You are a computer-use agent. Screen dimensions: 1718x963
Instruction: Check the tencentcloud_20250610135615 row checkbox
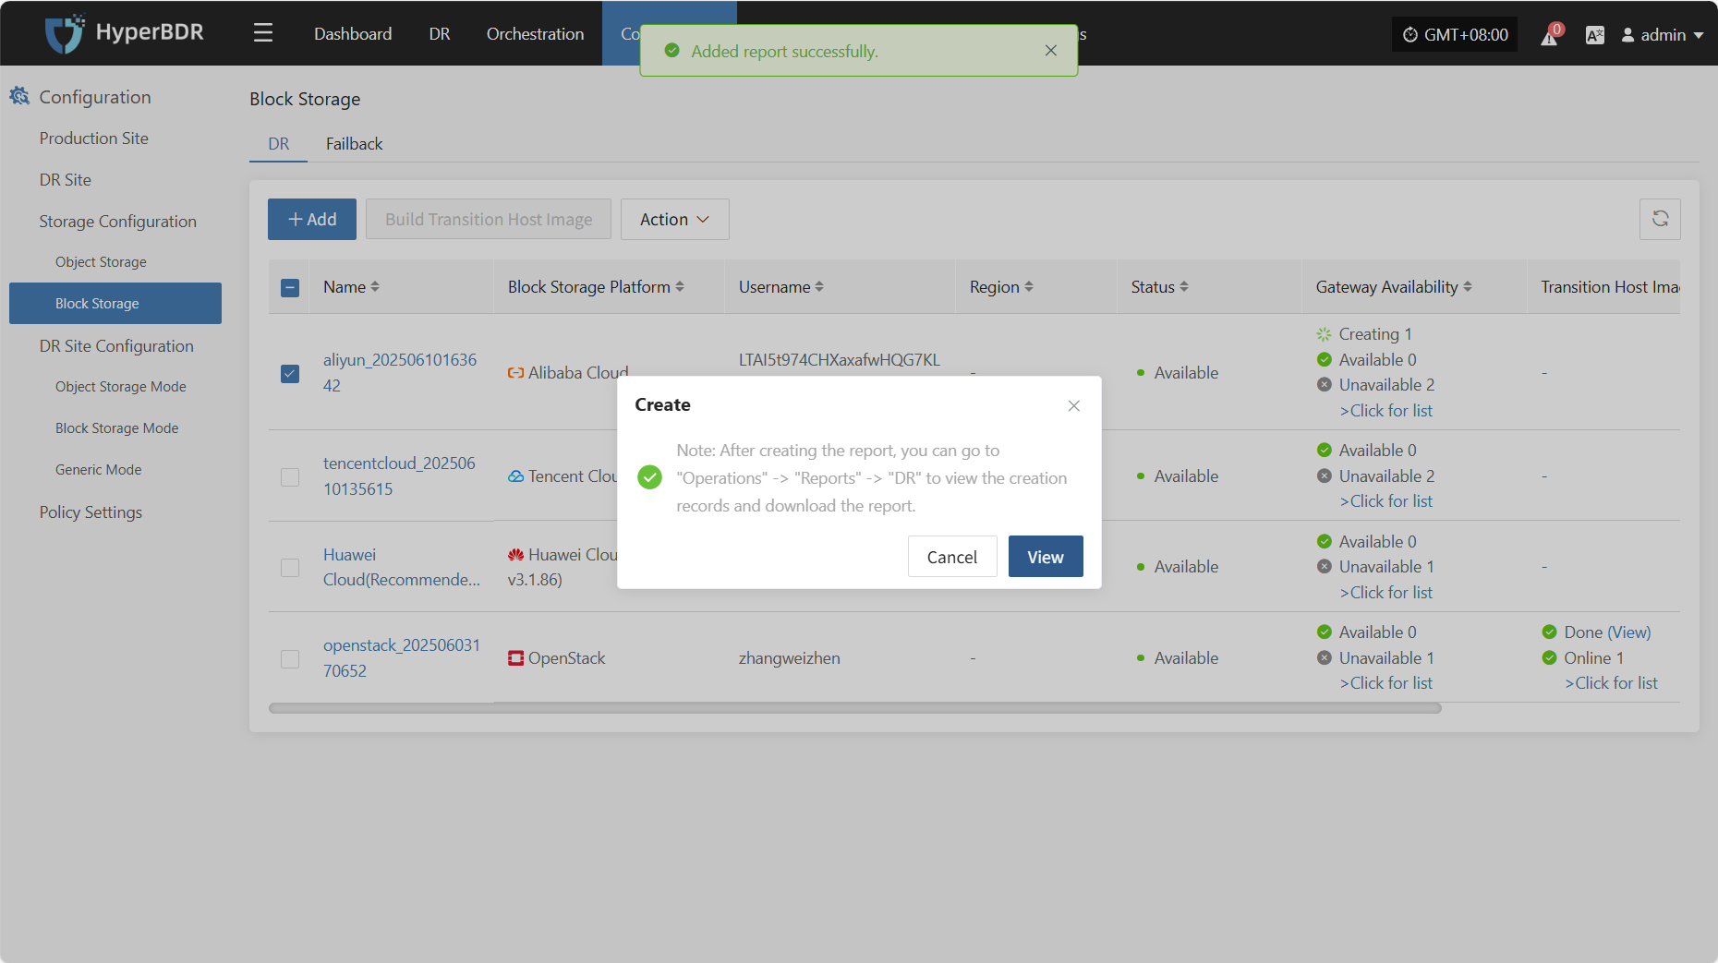tap(290, 476)
